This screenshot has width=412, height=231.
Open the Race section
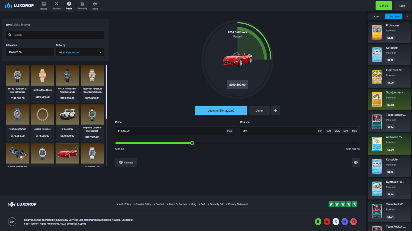95,6
